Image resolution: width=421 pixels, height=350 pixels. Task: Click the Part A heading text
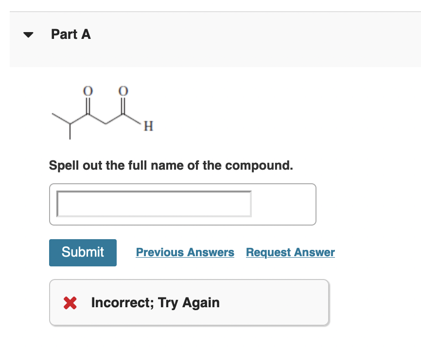click(x=70, y=34)
